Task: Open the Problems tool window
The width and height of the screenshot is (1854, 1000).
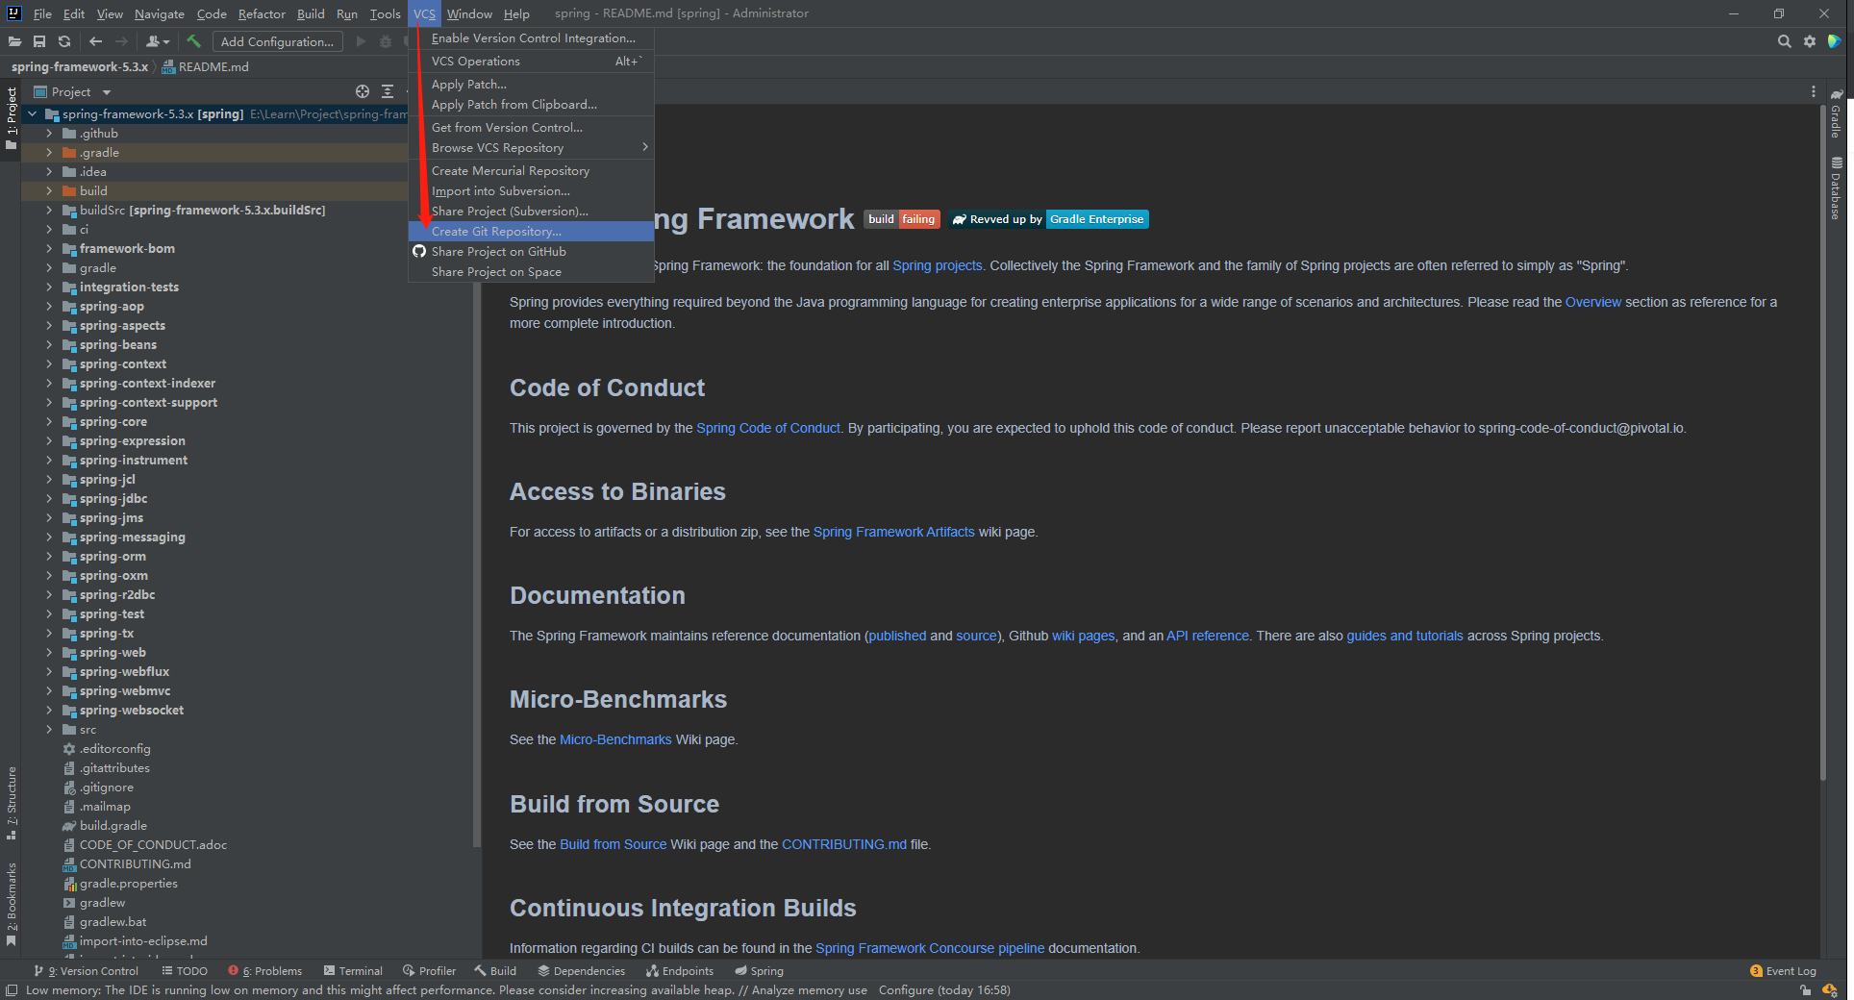Action: tap(265, 971)
